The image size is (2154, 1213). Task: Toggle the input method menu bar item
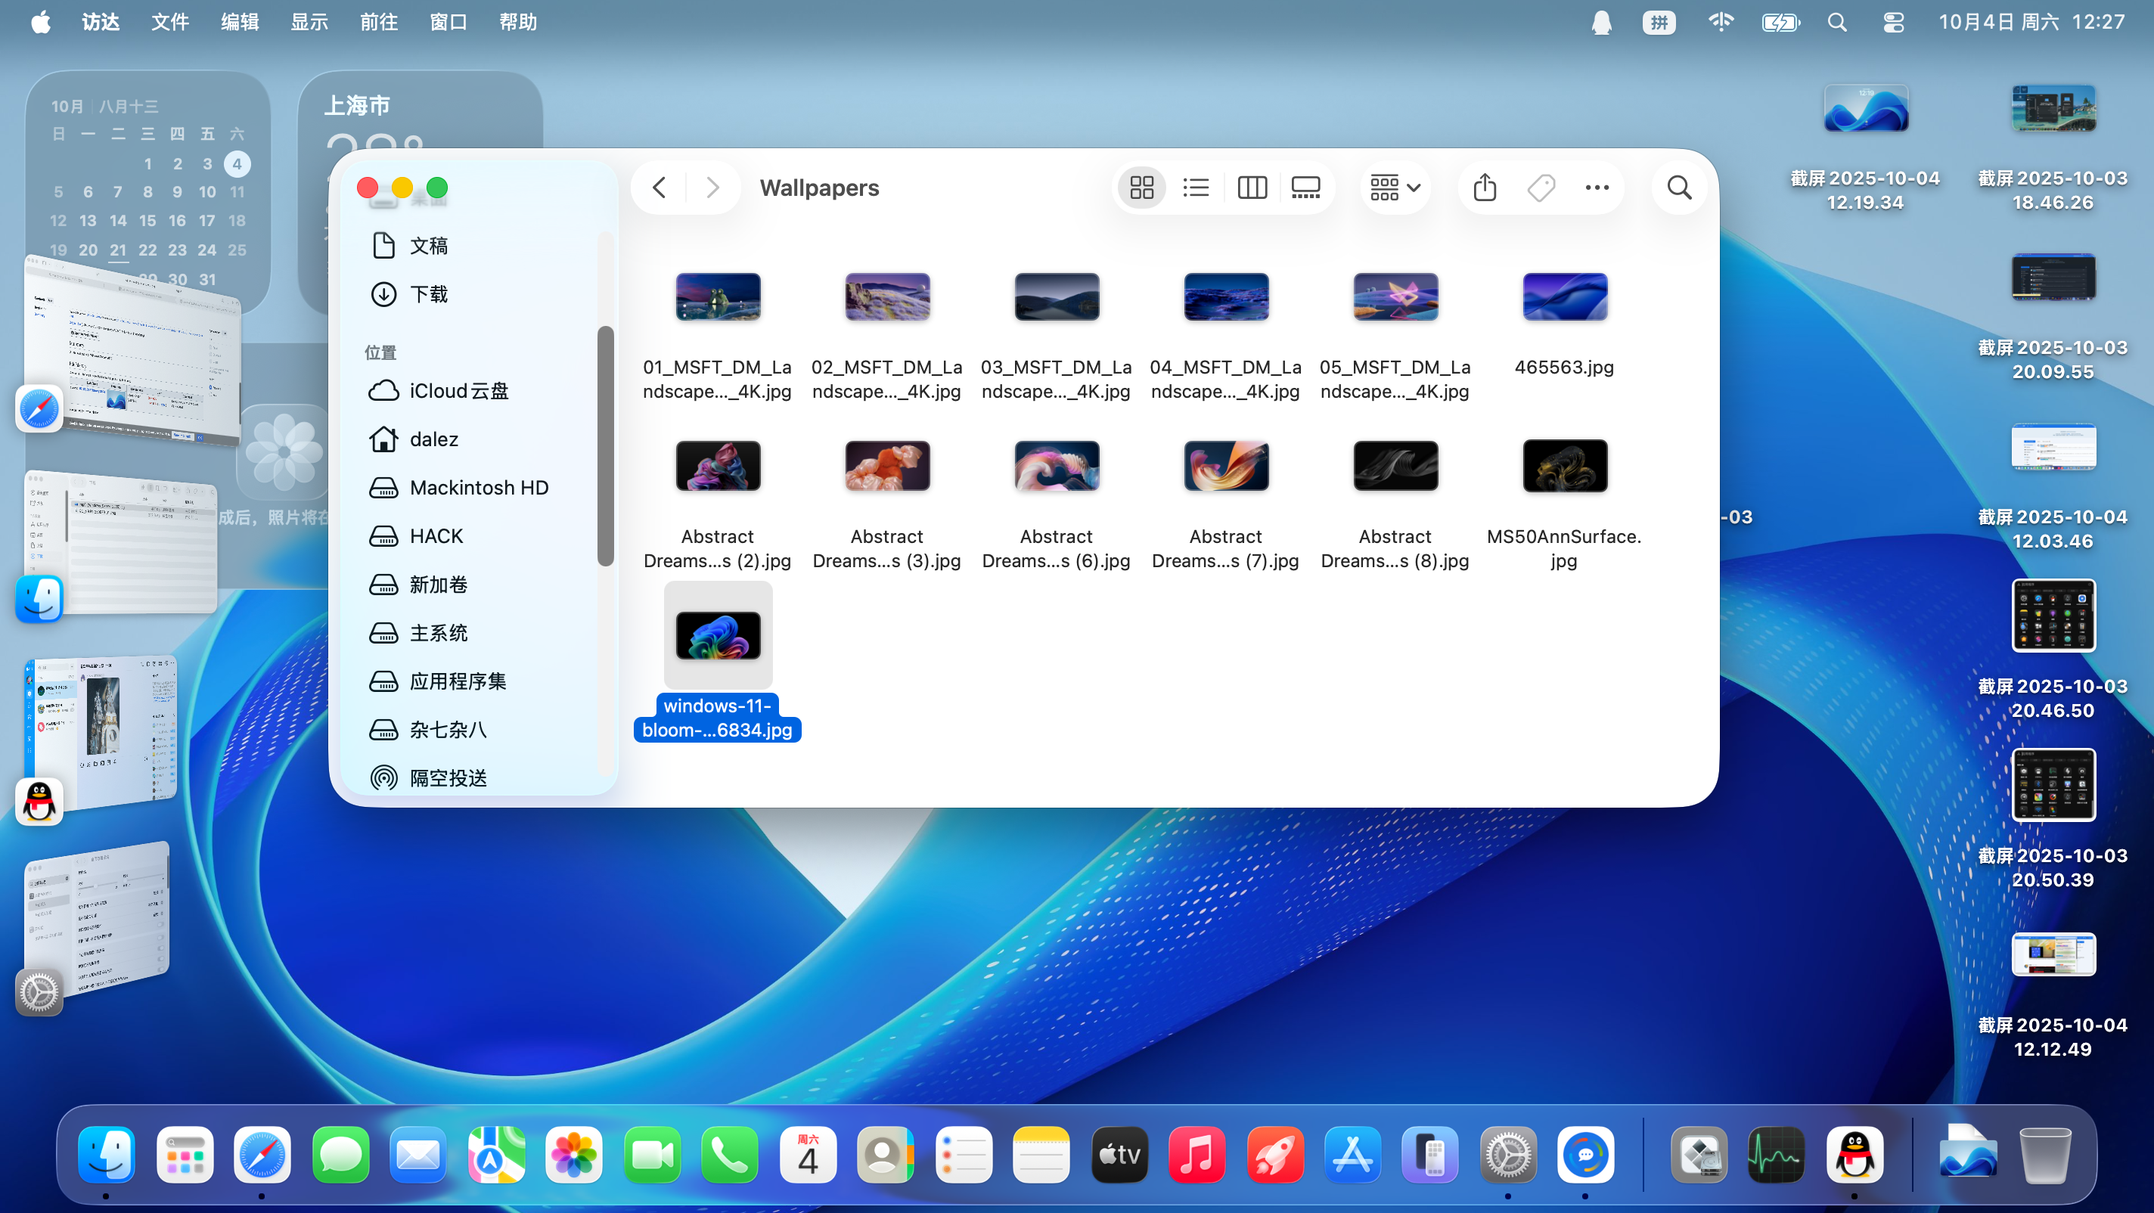click(1658, 23)
